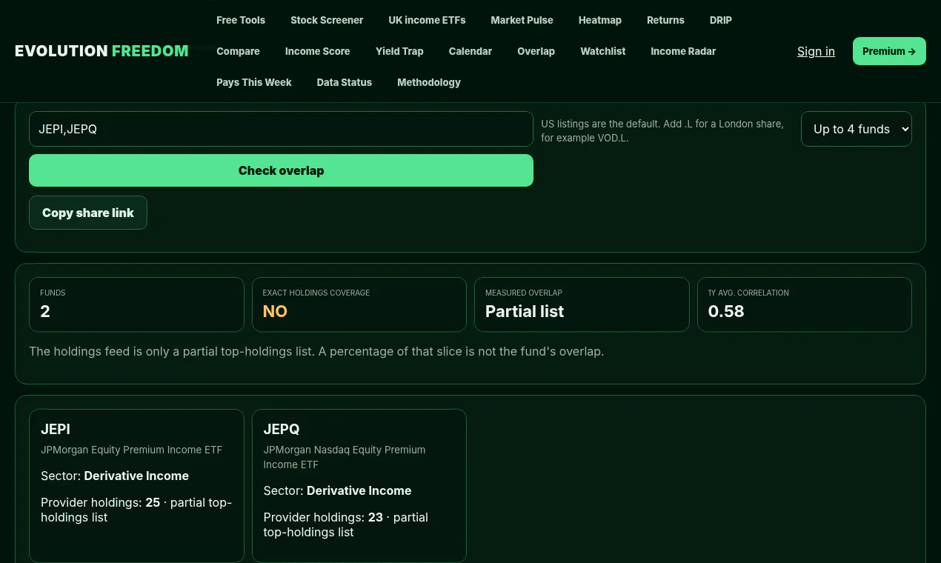Focus the ticker input containing JEPI,JEPQ
Image resolution: width=941 pixels, height=563 pixels.
[281, 129]
